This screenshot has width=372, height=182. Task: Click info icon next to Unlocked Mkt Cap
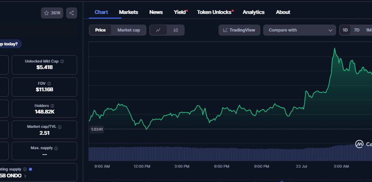coord(62,62)
